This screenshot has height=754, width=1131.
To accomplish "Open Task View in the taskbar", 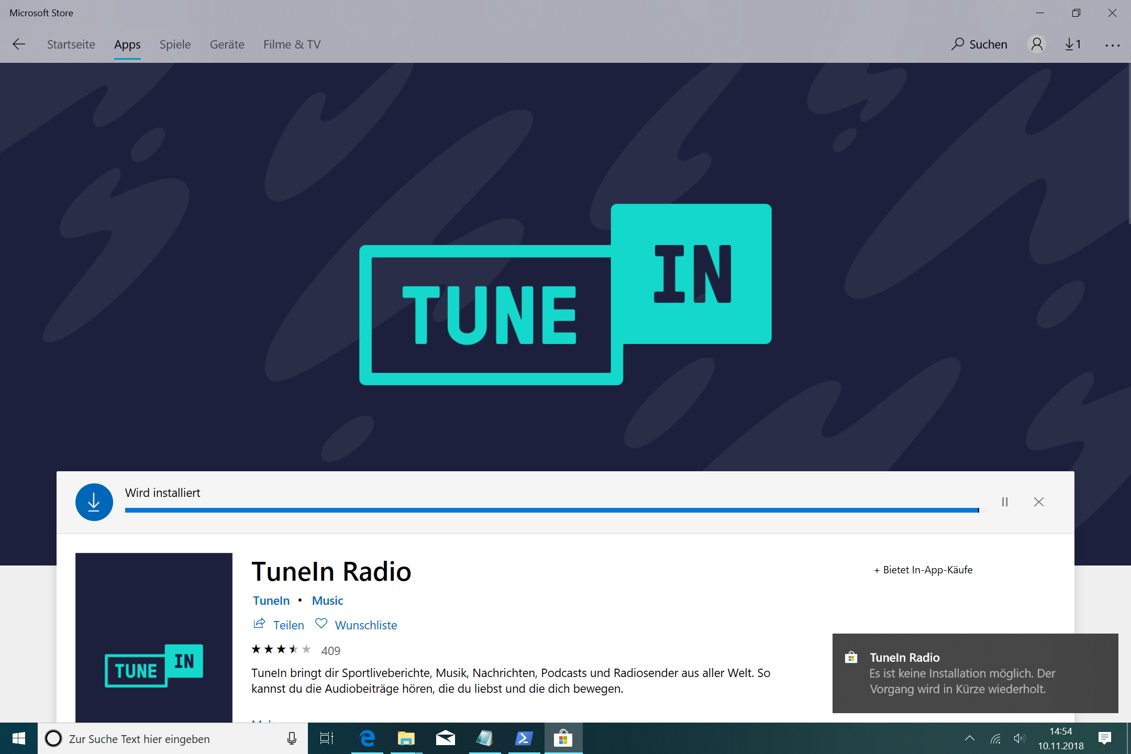I will point(327,739).
